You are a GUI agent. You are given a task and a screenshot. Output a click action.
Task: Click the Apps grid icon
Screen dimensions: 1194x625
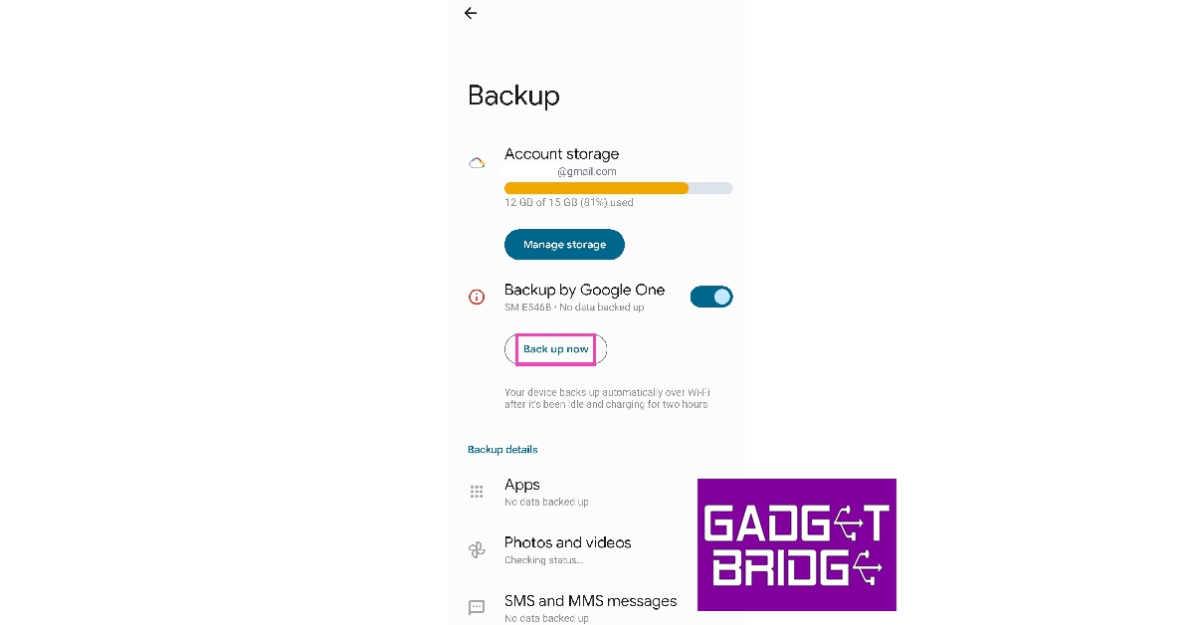point(477,492)
